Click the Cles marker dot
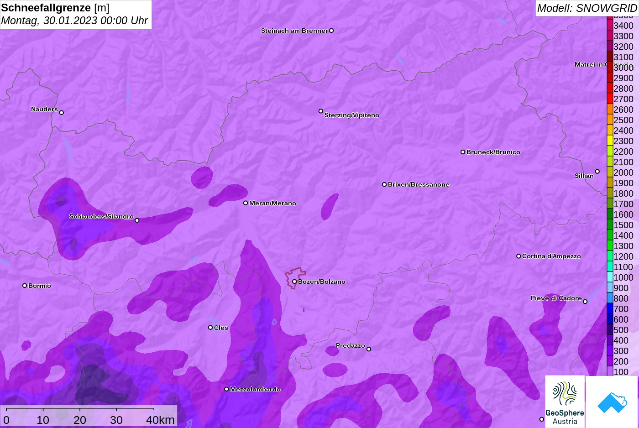 pyautogui.click(x=210, y=328)
